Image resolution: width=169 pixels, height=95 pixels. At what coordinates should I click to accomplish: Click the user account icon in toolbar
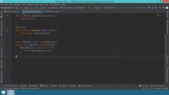coord(167,8)
